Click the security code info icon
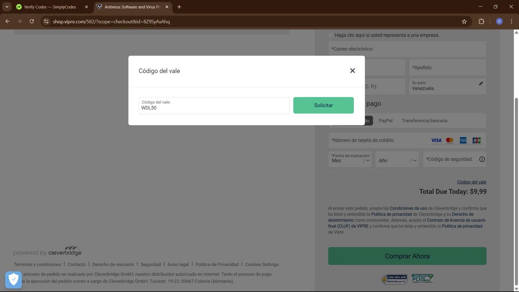 point(482,159)
